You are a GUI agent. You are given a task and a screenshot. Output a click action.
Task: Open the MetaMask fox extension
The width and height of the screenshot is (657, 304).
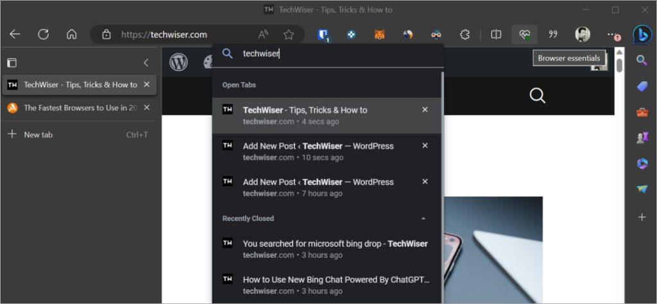pyautogui.click(x=379, y=35)
